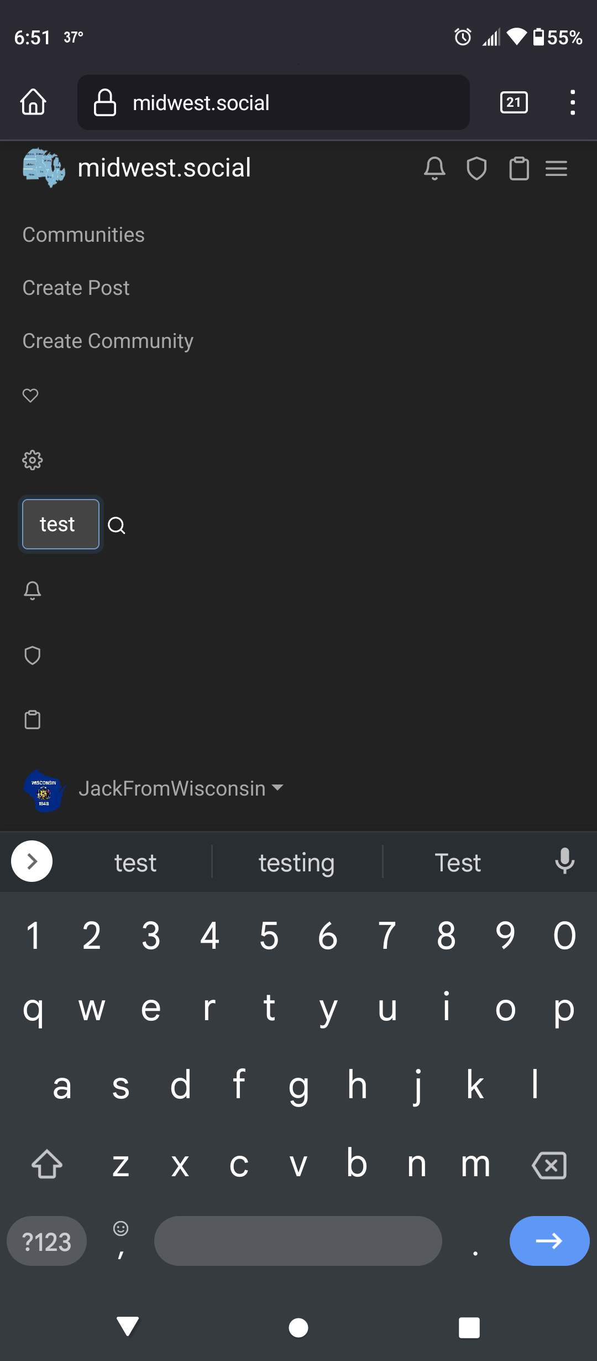Click the heart icon in sidebar

(x=30, y=395)
